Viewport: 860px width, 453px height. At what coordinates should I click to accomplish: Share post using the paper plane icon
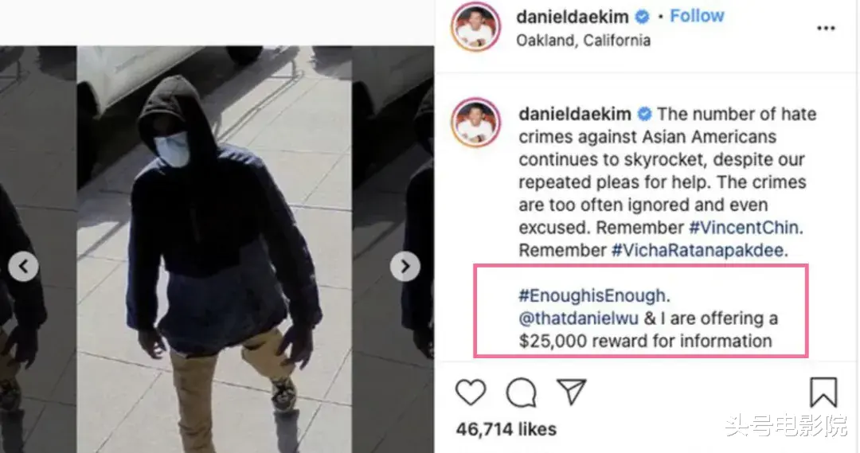tap(572, 392)
